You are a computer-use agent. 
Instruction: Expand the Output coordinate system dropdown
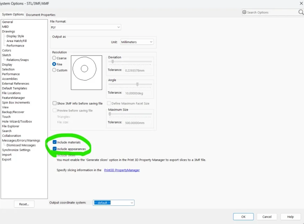(113, 203)
